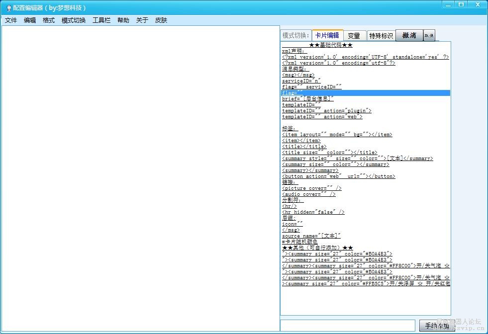This screenshot has height=334, width=488.
Task: Open the 文件 menu
Action: pos(11,20)
